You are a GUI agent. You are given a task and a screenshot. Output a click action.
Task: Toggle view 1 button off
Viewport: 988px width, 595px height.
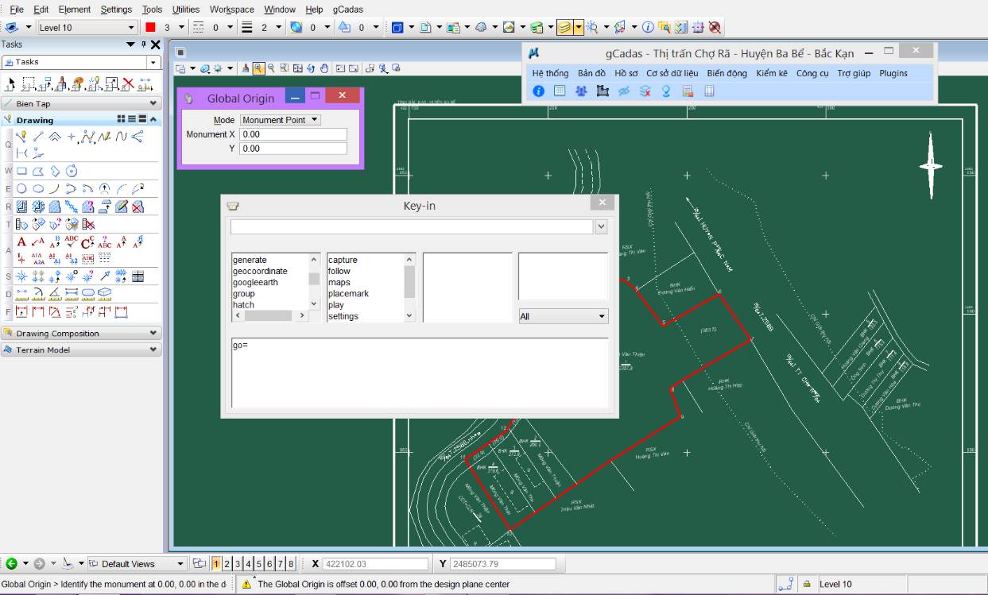216,564
